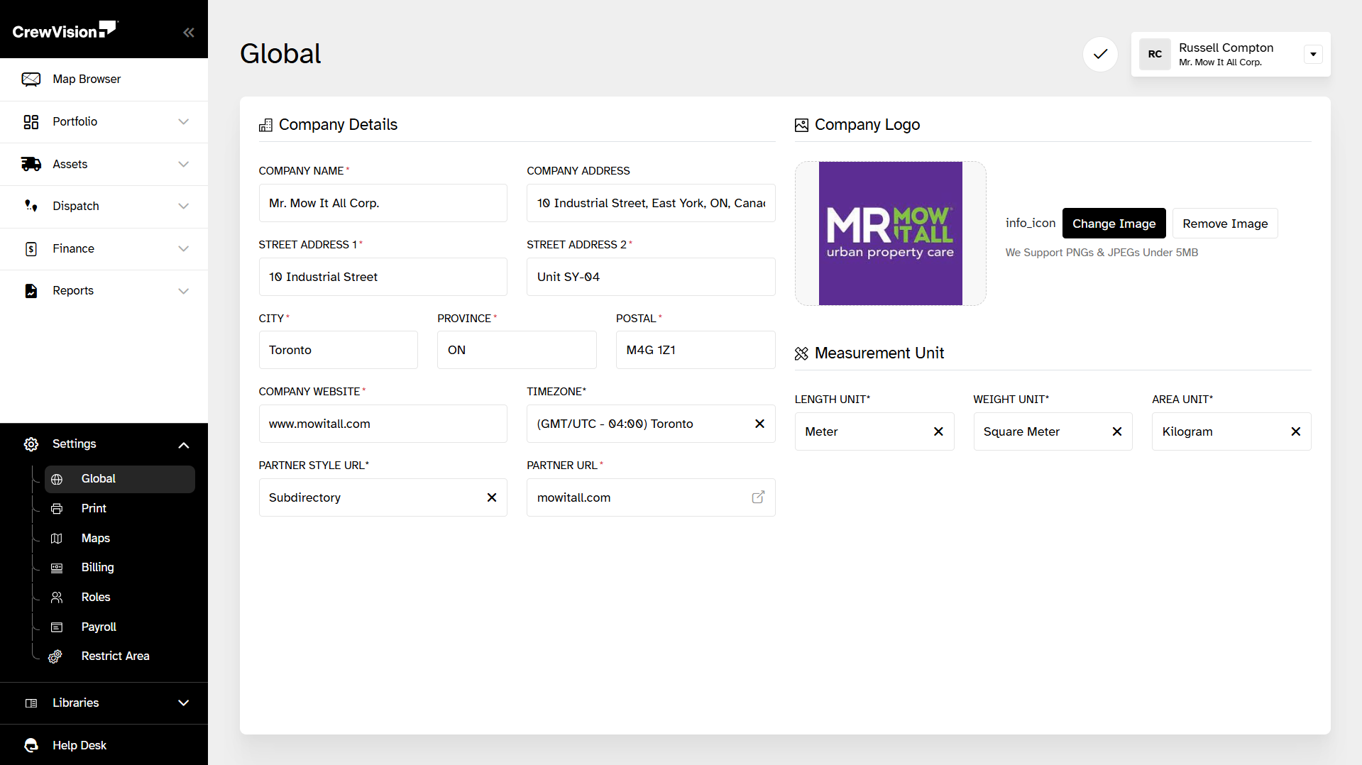The width and height of the screenshot is (1362, 765).
Task: Click the Dispatch pins icon
Action: point(31,206)
